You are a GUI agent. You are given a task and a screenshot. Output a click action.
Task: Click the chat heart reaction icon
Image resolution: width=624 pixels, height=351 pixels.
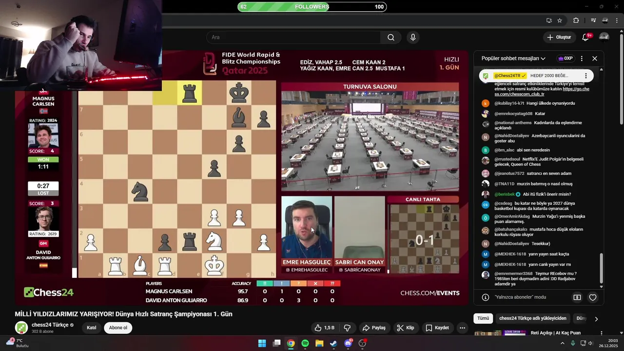point(593,297)
